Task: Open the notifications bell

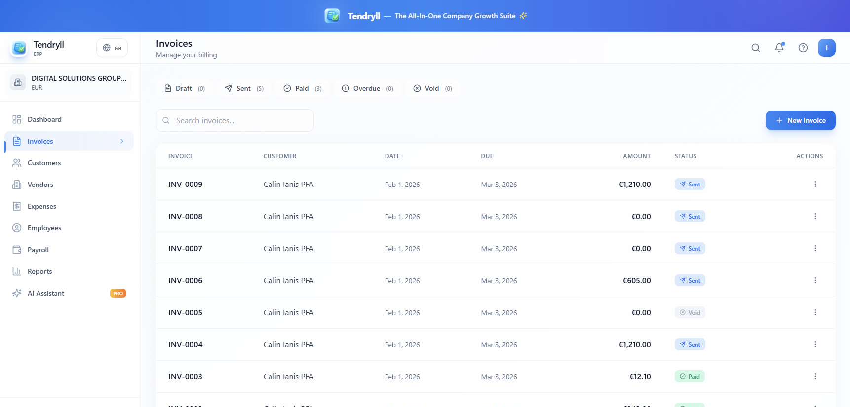Action: (x=779, y=48)
